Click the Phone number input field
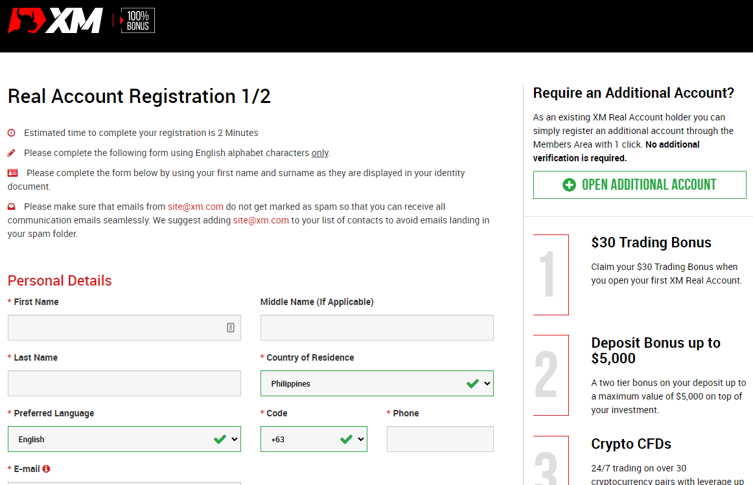The image size is (753, 485). tap(440, 439)
